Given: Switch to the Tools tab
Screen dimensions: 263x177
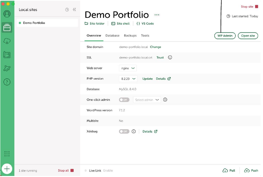Looking at the screenshot, I should coord(145,36).
